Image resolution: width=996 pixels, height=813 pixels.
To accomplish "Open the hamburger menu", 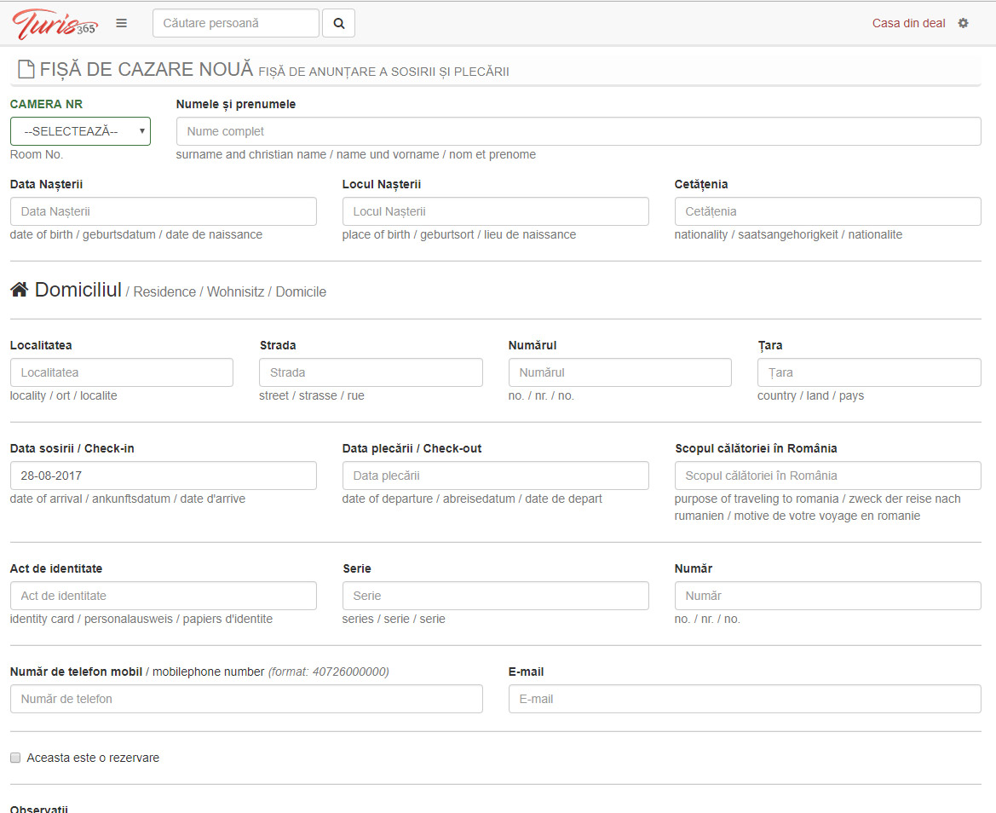I will click(x=121, y=24).
